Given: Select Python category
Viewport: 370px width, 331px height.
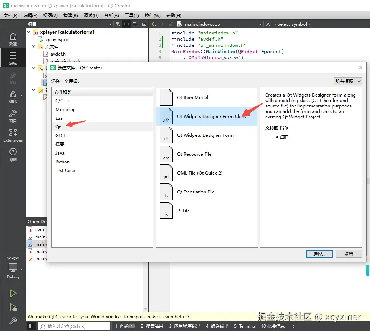Looking at the screenshot, I should pos(102,162).
